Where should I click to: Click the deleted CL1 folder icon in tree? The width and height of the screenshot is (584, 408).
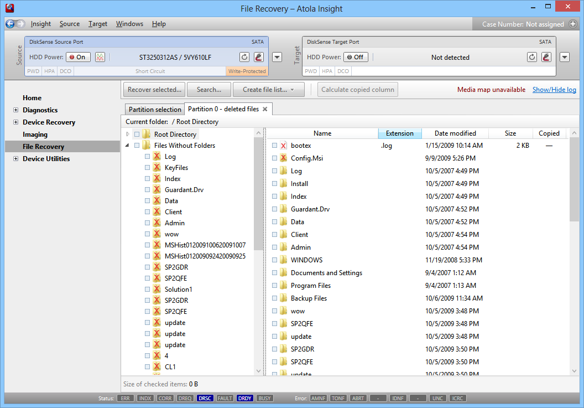click(x=157, y=366)
